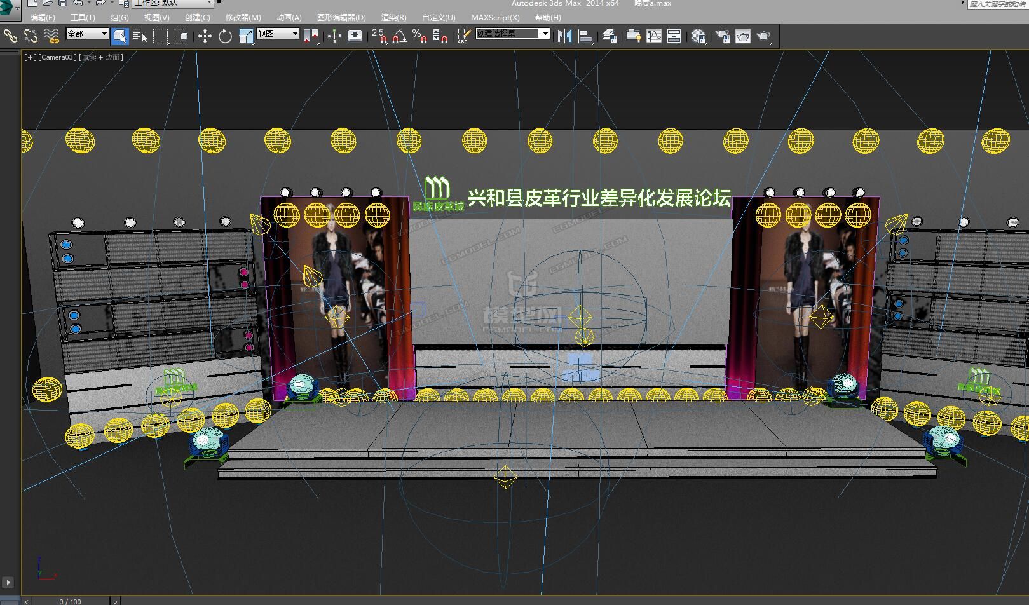Click the Use Pivot Point Center icon

311,36
